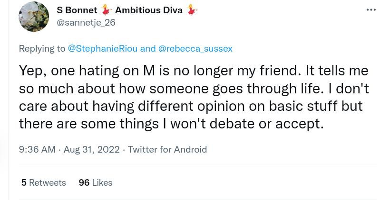Viewport: 380px width, 200px height.
Task: Click the word "and" between mentioned handles
Action: pyautogui.click(x=148, y=48)
